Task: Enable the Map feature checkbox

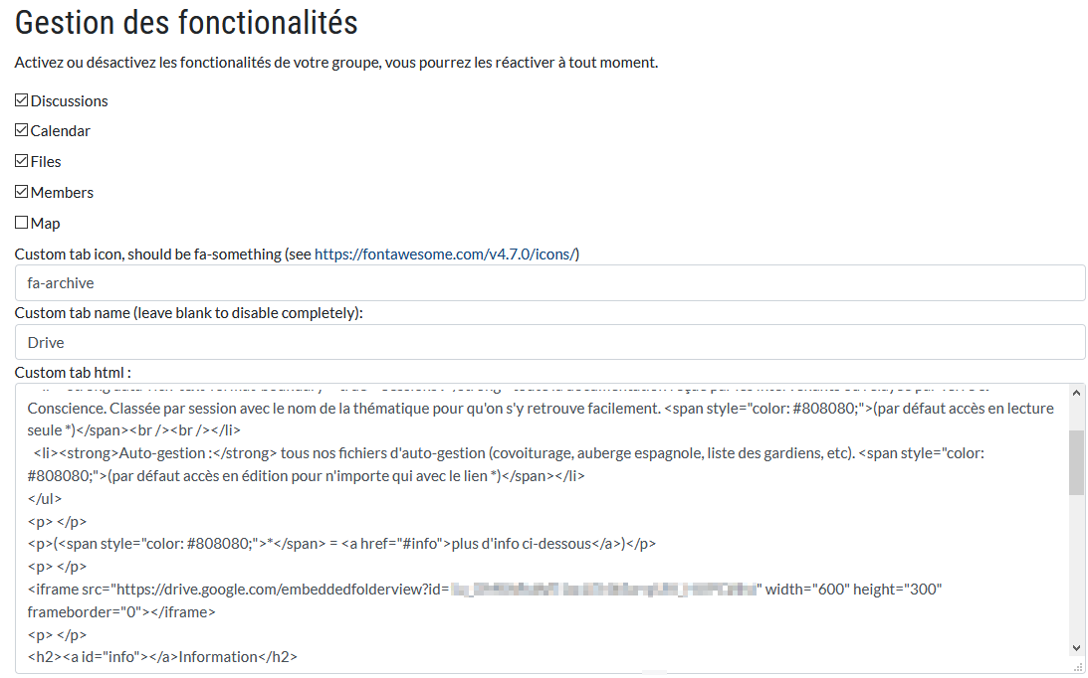Action: point(22,223)
